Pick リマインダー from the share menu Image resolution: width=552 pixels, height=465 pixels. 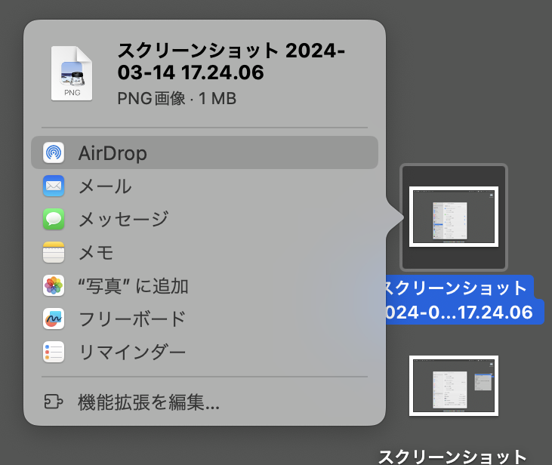[205, 352]
